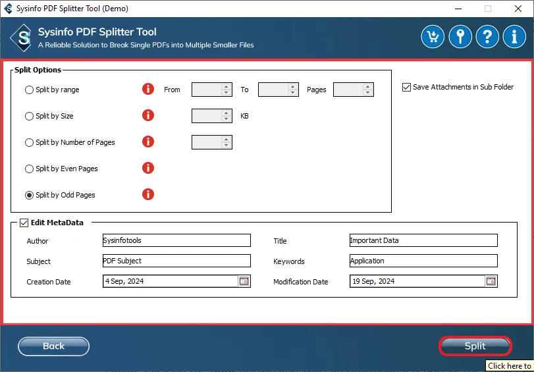Choose Split by Even Pages option
Image resolution: width=534 pixels, height=372 pixels.
click(29, 169)
